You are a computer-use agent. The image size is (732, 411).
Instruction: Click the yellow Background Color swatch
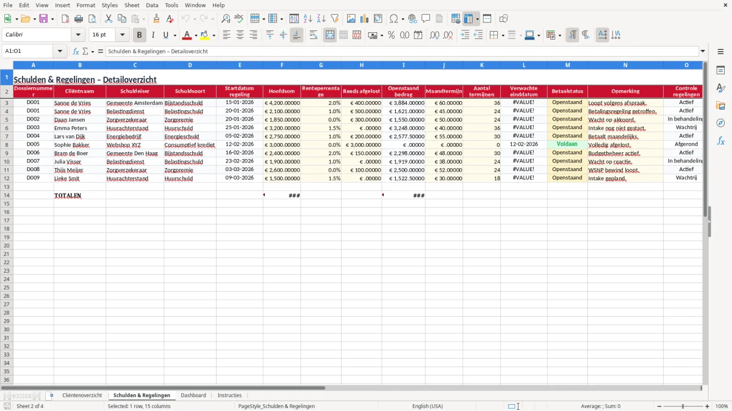click(204, 35)
